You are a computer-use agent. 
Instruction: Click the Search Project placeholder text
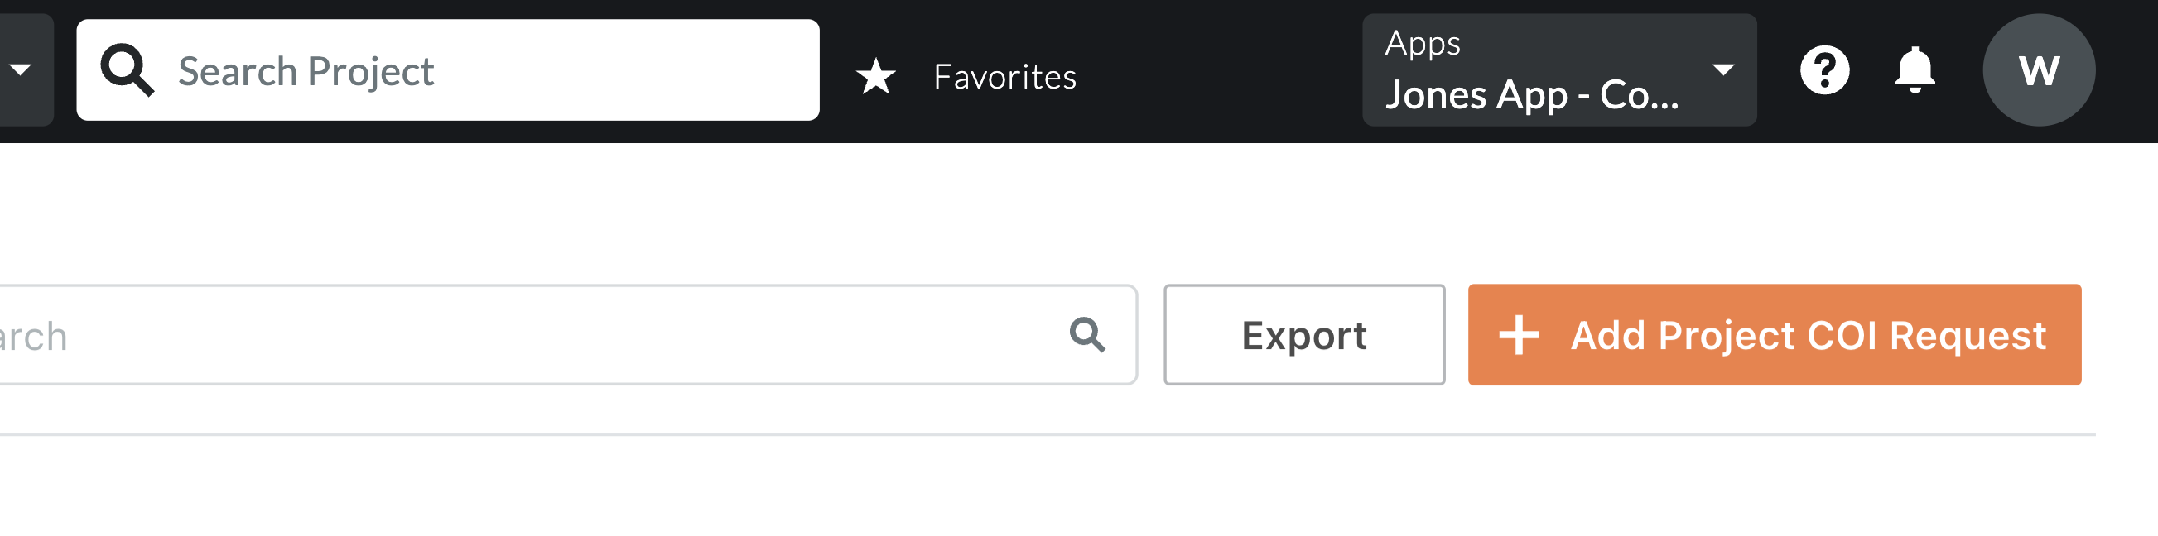[306, 72]
